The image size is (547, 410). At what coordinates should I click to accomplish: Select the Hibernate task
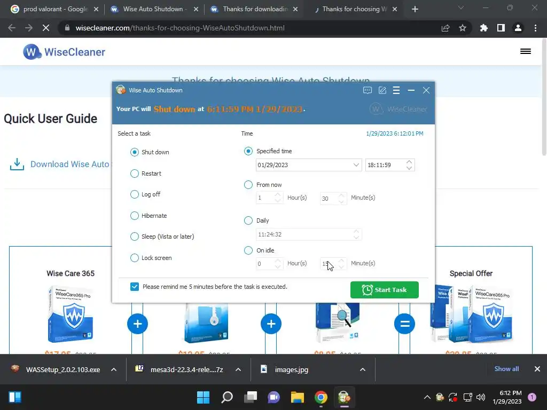[135, 216]
